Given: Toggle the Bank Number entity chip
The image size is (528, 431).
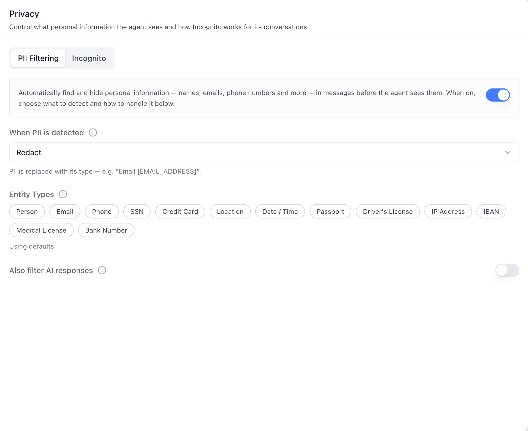Looking at the screenshot, I should point(106,230).
